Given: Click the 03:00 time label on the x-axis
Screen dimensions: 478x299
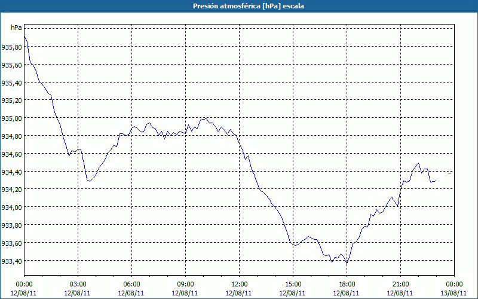Looking at the screenshot, I should 78,284.
